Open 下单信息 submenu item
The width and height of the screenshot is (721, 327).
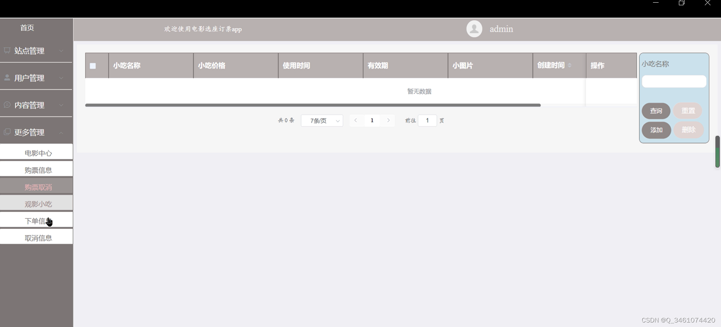pos(36,220)
